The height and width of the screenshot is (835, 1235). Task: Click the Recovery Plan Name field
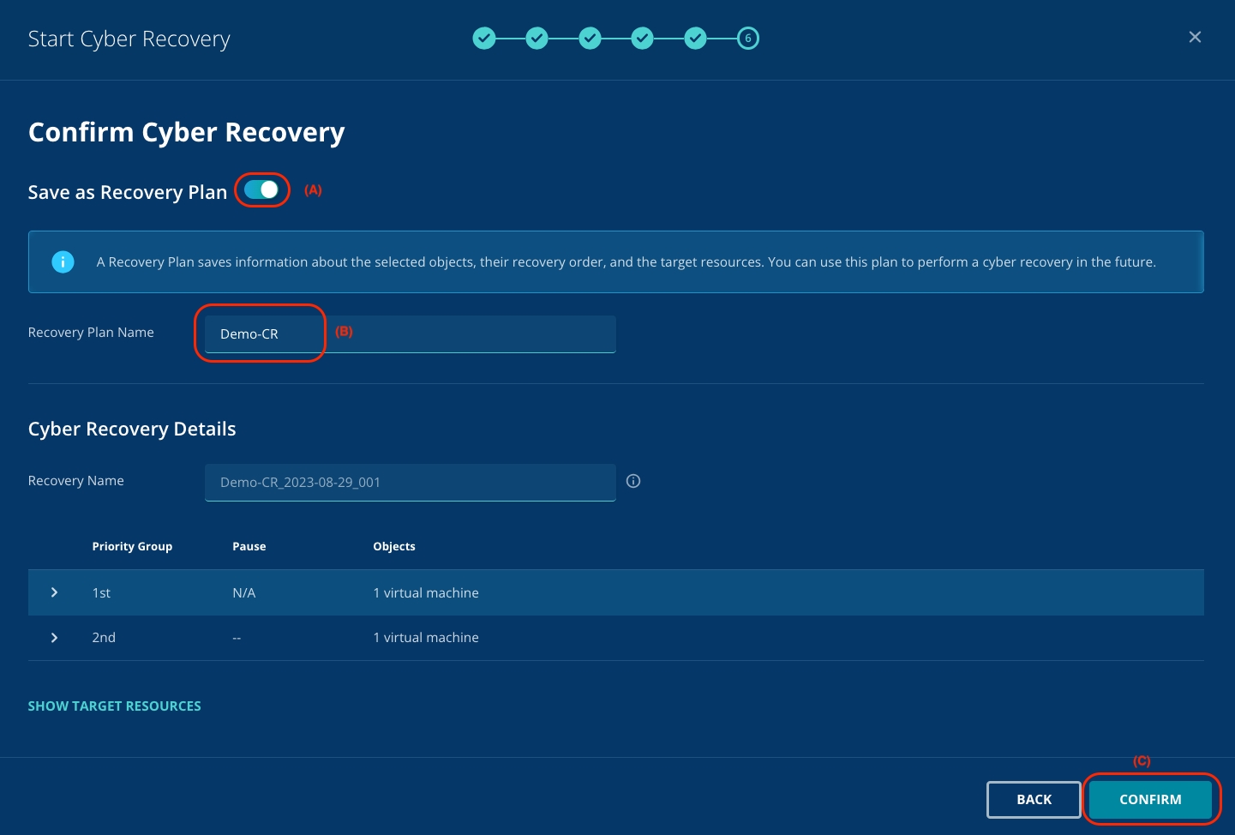[410, 334]
